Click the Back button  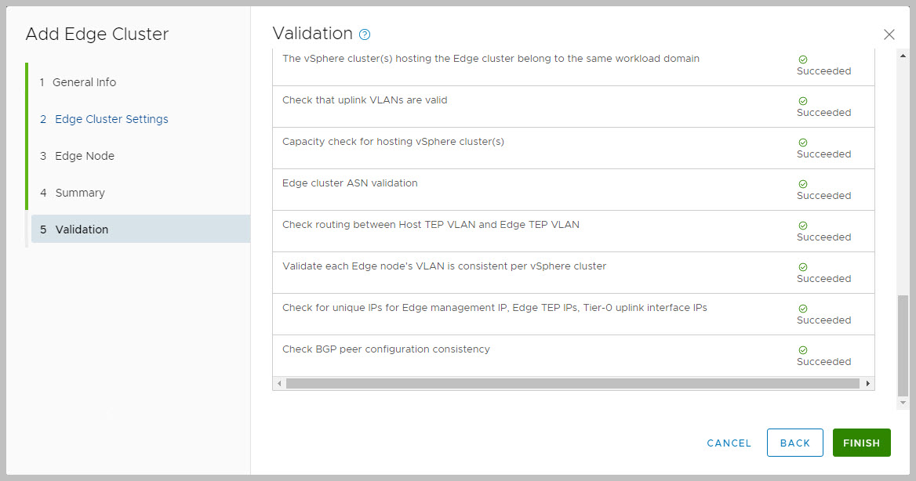pos(794,443)
